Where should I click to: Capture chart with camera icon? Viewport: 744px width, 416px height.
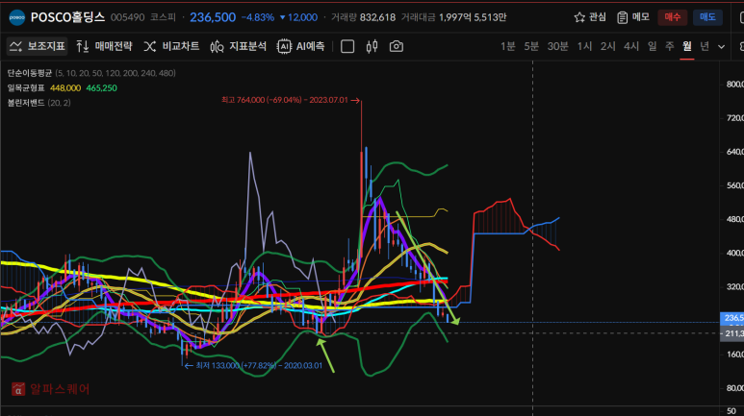(x=397, y=46)
